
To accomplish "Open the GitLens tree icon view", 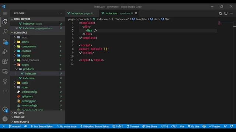I will (5, 81).
